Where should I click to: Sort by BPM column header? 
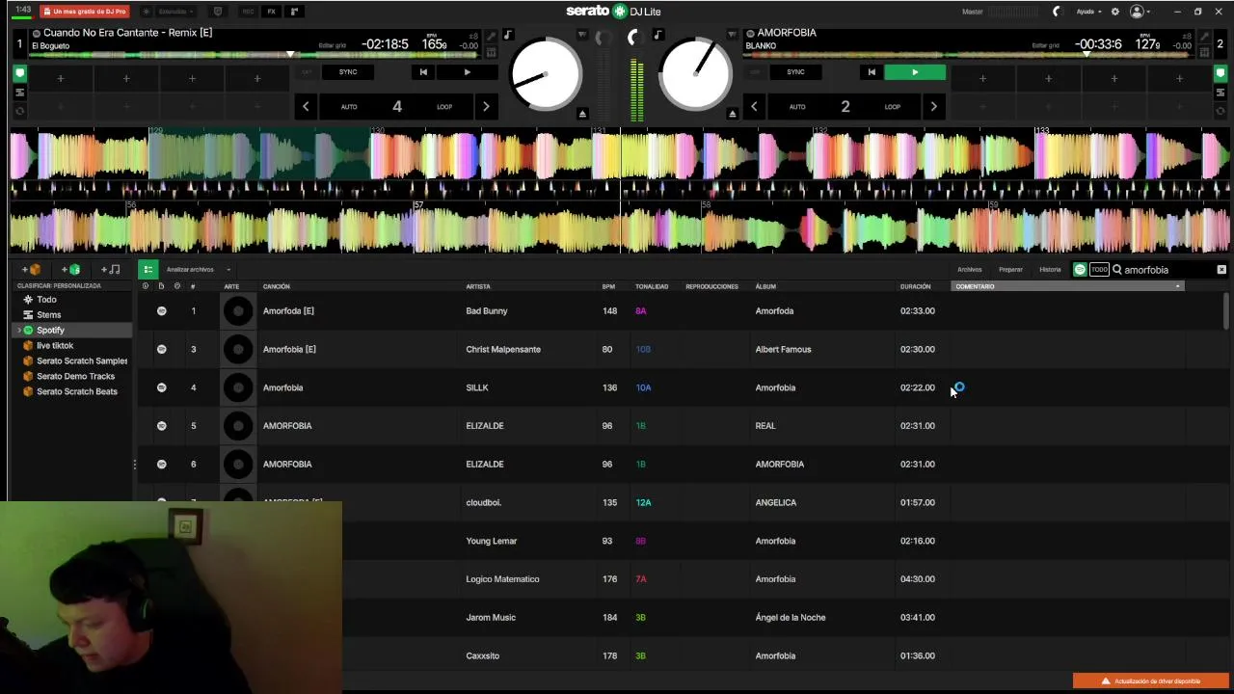[x=608, y=286]
